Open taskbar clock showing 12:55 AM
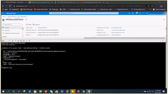Image resolution: width=168 pixels, height=94 pixels. (158, 91)
